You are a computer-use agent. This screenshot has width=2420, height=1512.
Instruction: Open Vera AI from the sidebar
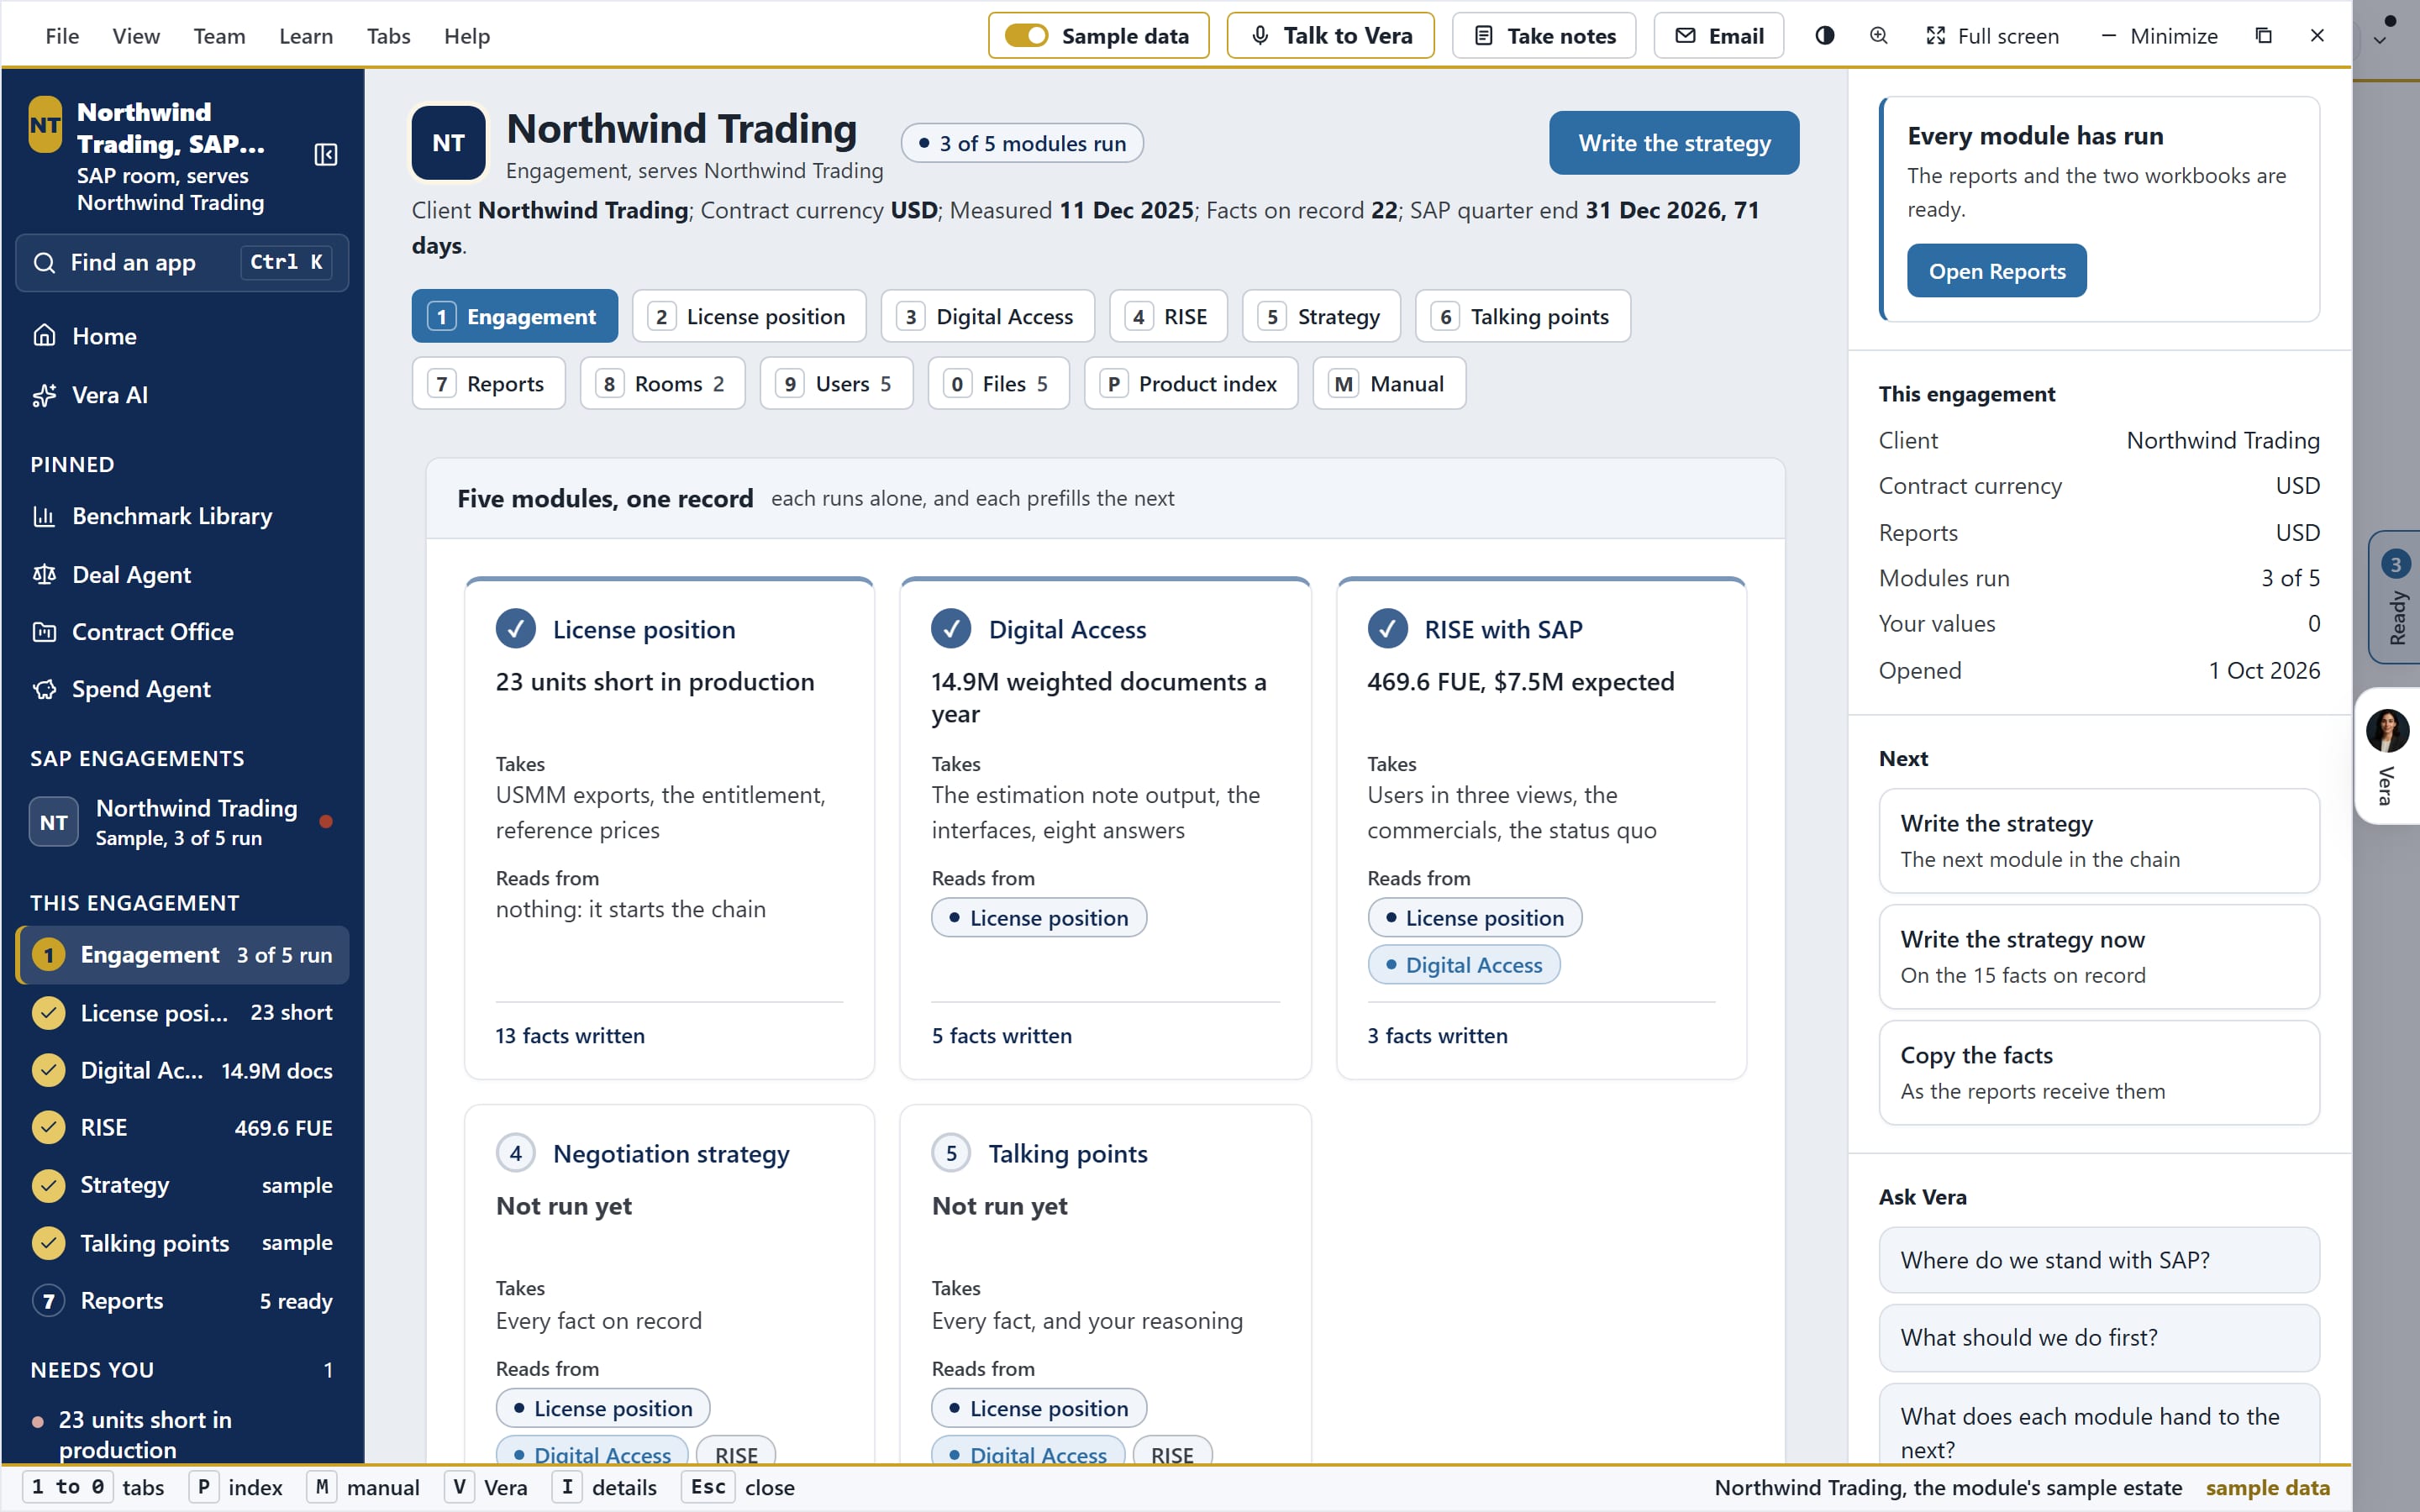(182, 395)
